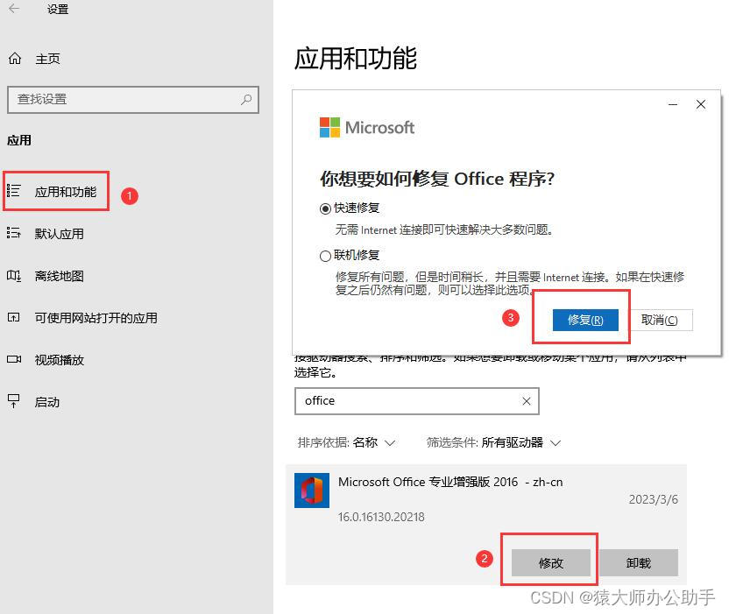The image size is (729, 614).
Task: Select the 联机修复 radio option
Action: click(325, 256)
